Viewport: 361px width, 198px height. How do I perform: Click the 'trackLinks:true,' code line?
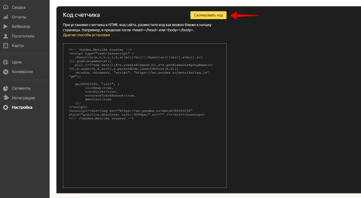coord(101,92)
